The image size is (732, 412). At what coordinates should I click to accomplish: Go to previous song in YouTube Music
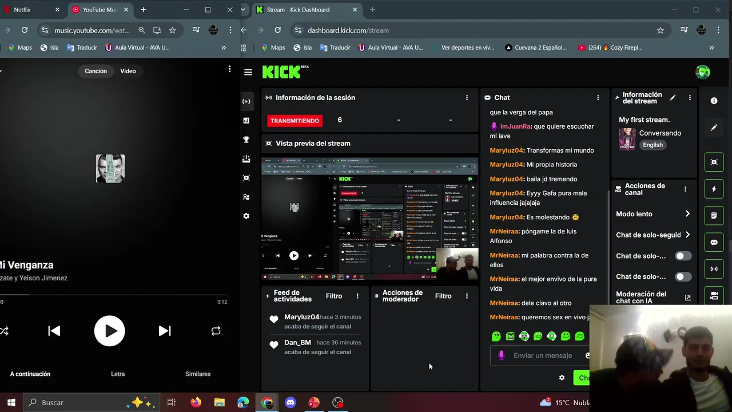click(54, 331)
